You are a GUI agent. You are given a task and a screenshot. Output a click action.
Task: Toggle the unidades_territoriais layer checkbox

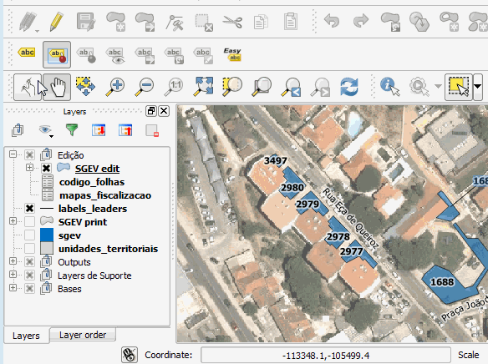[29, 248]
